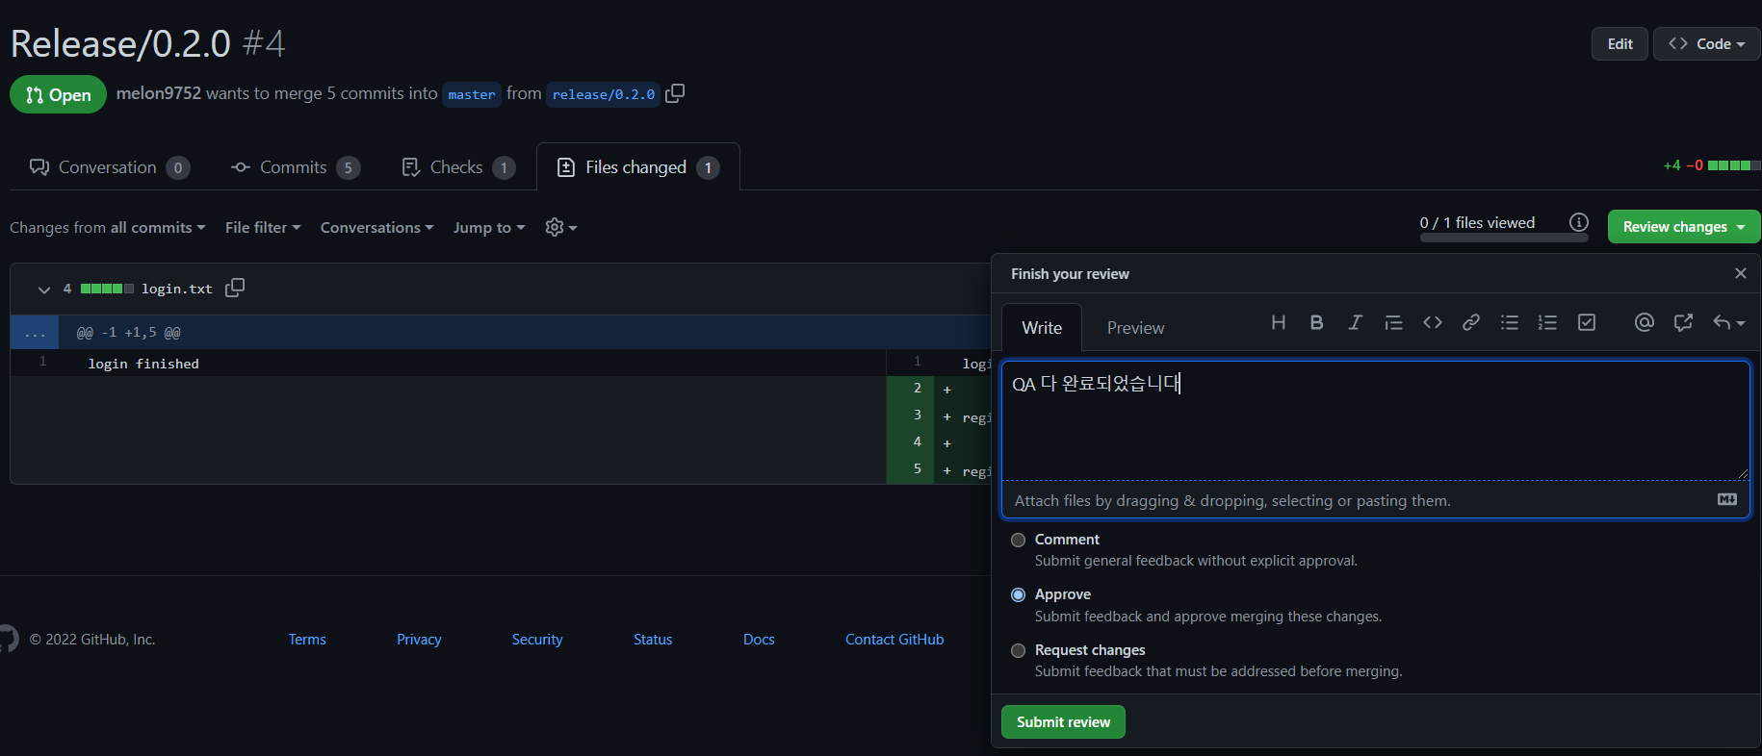Open the master branch link

pyautogui.click(x=472, y=94)
